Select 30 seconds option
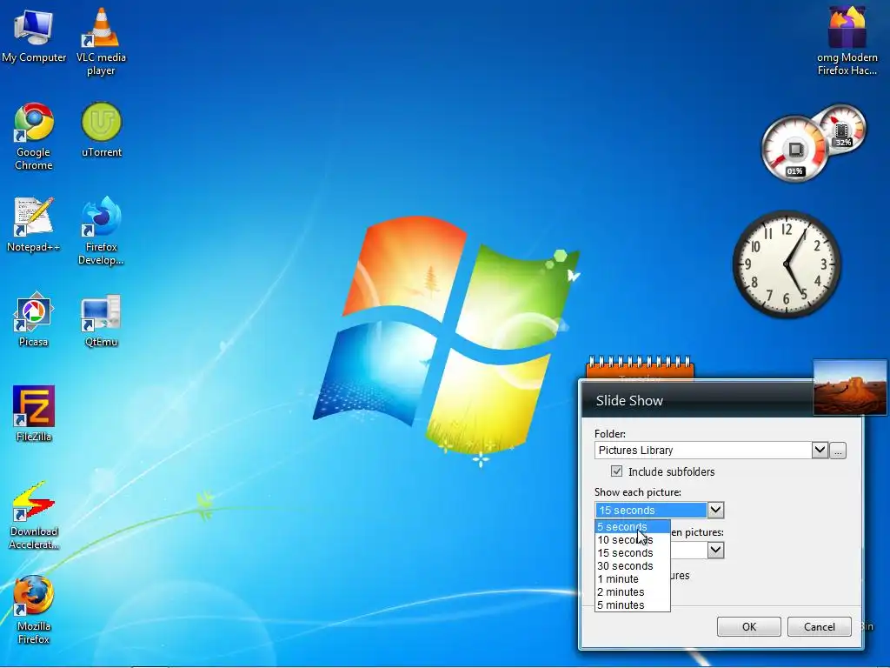 pyautogui.click(x=633, y=565)
